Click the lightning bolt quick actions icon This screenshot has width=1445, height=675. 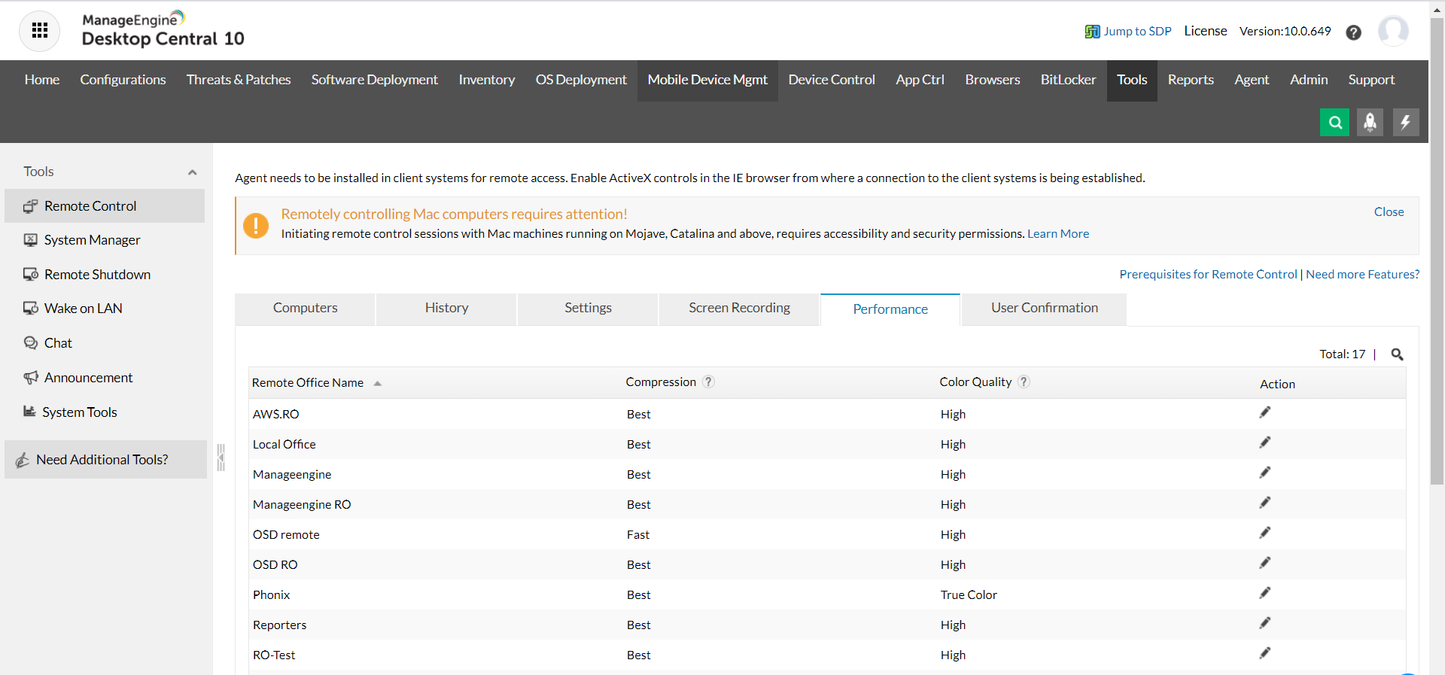point(1405,122)
